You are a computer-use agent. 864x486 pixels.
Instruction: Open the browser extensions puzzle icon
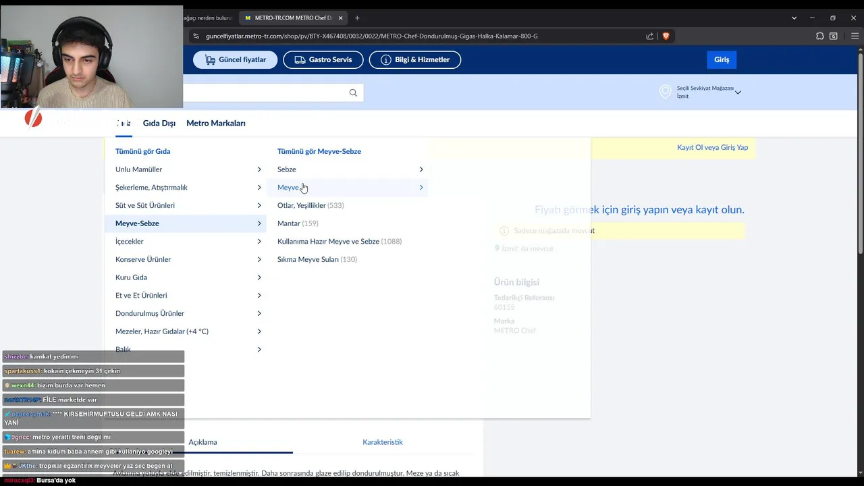coord(820,36)
